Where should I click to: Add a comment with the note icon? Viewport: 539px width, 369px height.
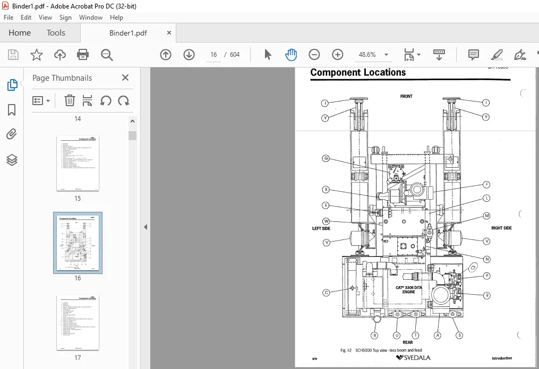pos(473,55)
